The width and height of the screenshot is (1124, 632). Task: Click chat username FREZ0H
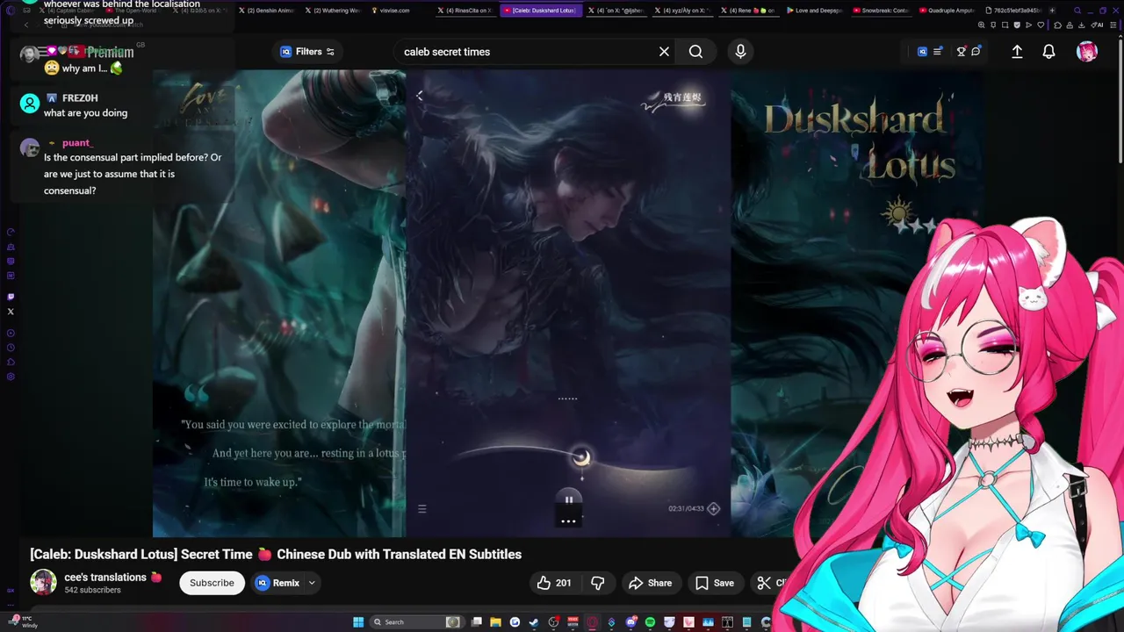point(80,98)
